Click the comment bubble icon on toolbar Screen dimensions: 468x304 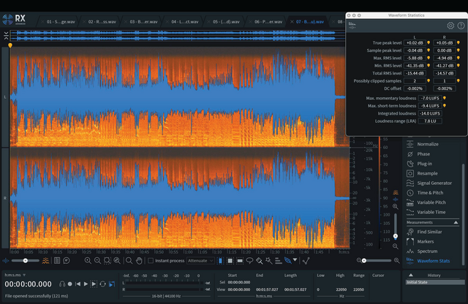[x=67, y=260]
